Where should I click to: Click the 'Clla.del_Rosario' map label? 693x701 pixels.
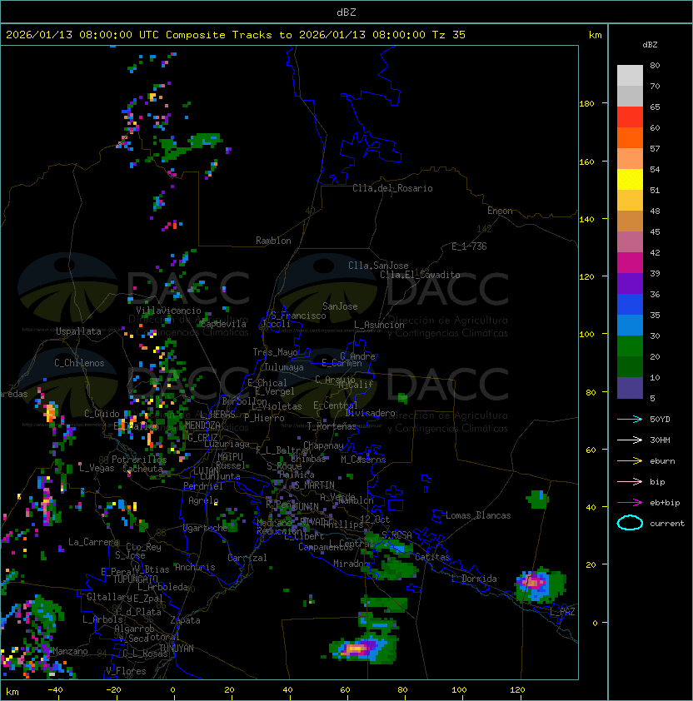coord(392,188)
